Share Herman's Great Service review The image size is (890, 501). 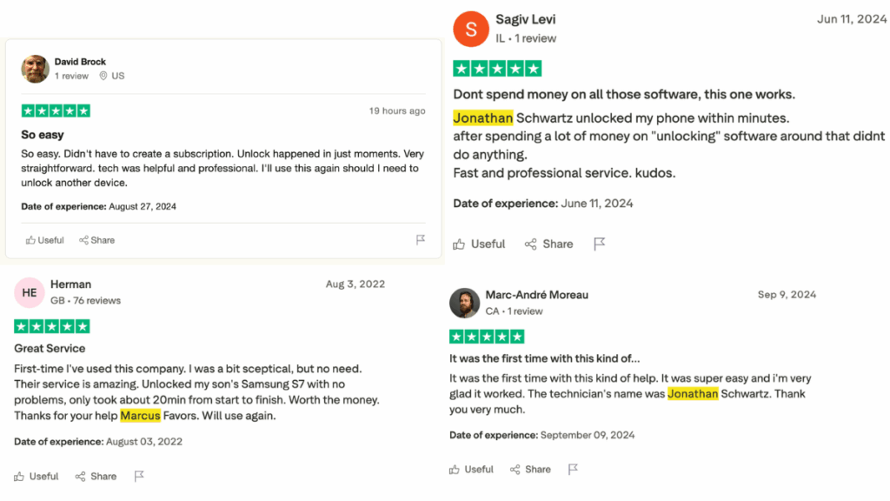(96, 477)
